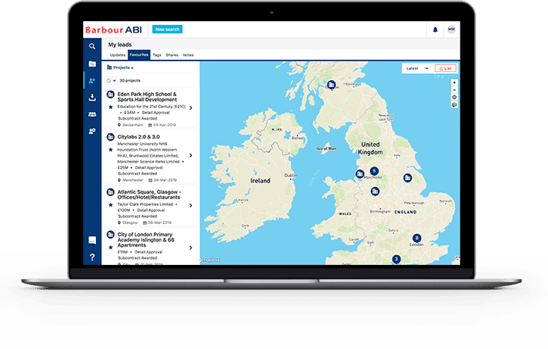Viewport: 548px width, 349px height.
Task: Open the team group sidebar icon
Action: [x=92, y=114]
